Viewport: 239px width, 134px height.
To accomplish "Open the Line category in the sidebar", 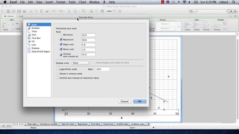I will pyautogui.click(x=34, y=45).
